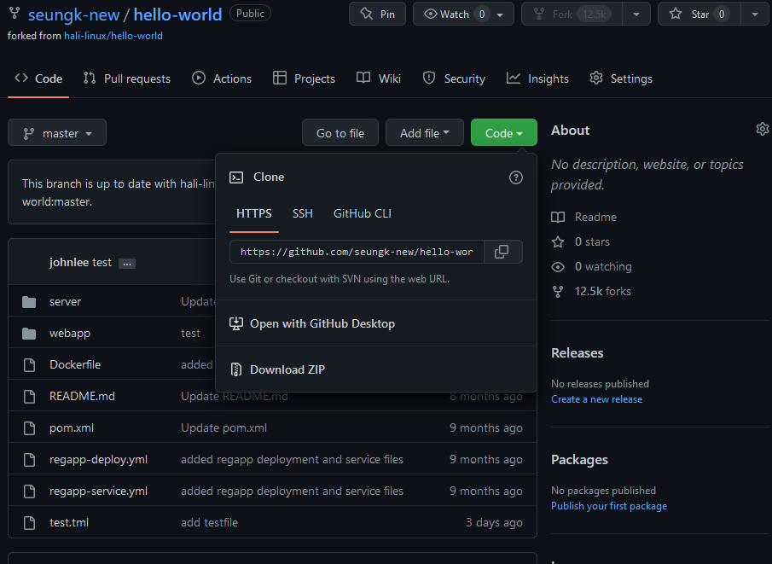Open the regapp-deploy.yml file name

(x=98, y=460)
